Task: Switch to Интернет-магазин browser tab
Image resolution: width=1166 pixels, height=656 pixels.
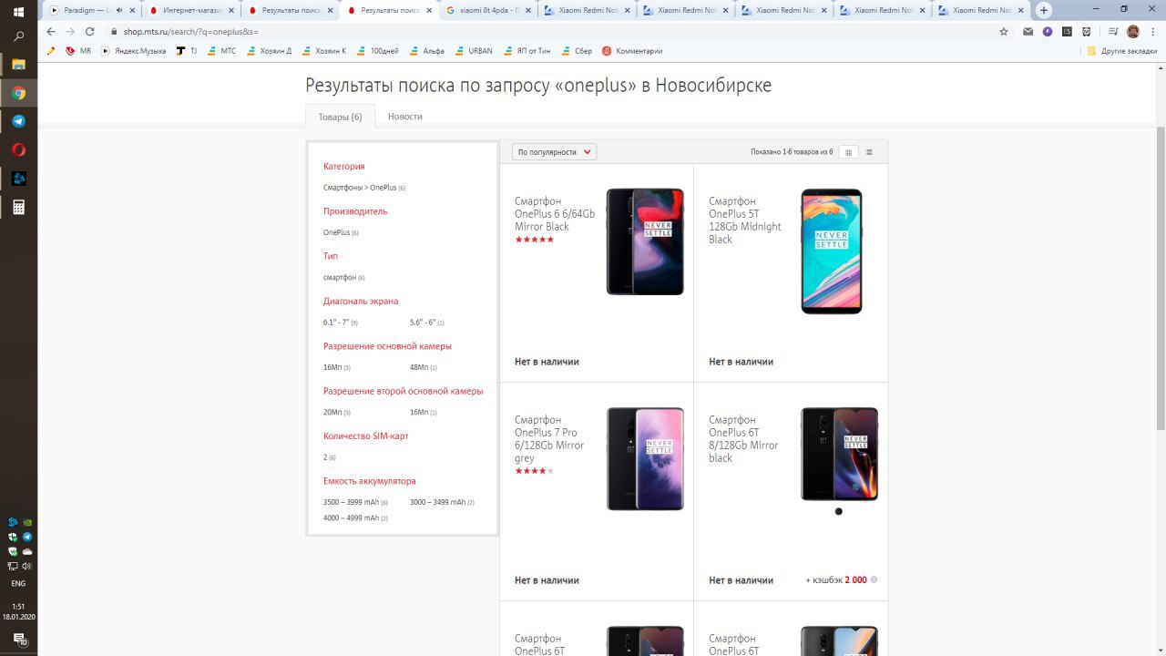Action: pos(190,10)
